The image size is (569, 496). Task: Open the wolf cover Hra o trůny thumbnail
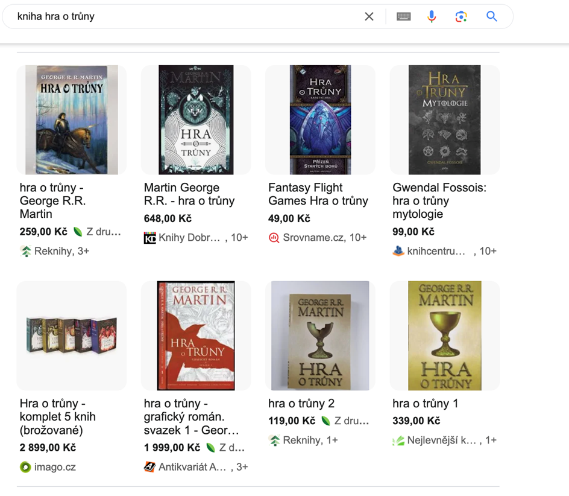196,120
